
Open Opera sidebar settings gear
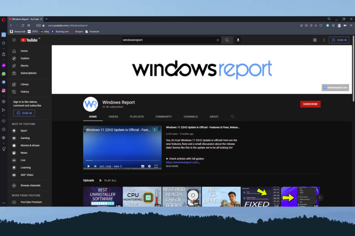tap(4, 138)
